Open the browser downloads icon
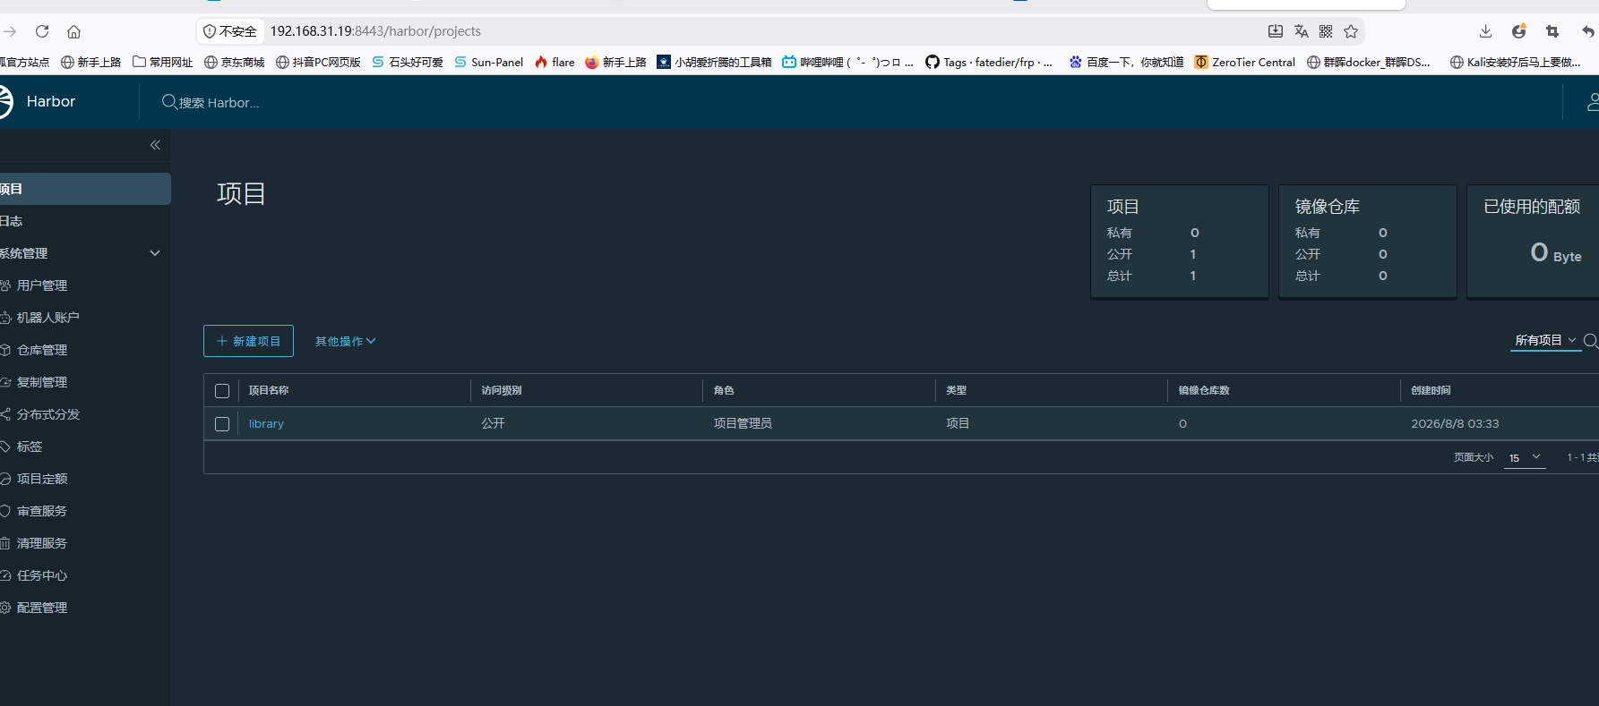The image size is (1599, 706). (1485, 31)
